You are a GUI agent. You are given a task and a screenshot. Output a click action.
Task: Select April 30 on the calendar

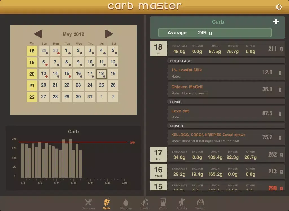pos(55,51)
